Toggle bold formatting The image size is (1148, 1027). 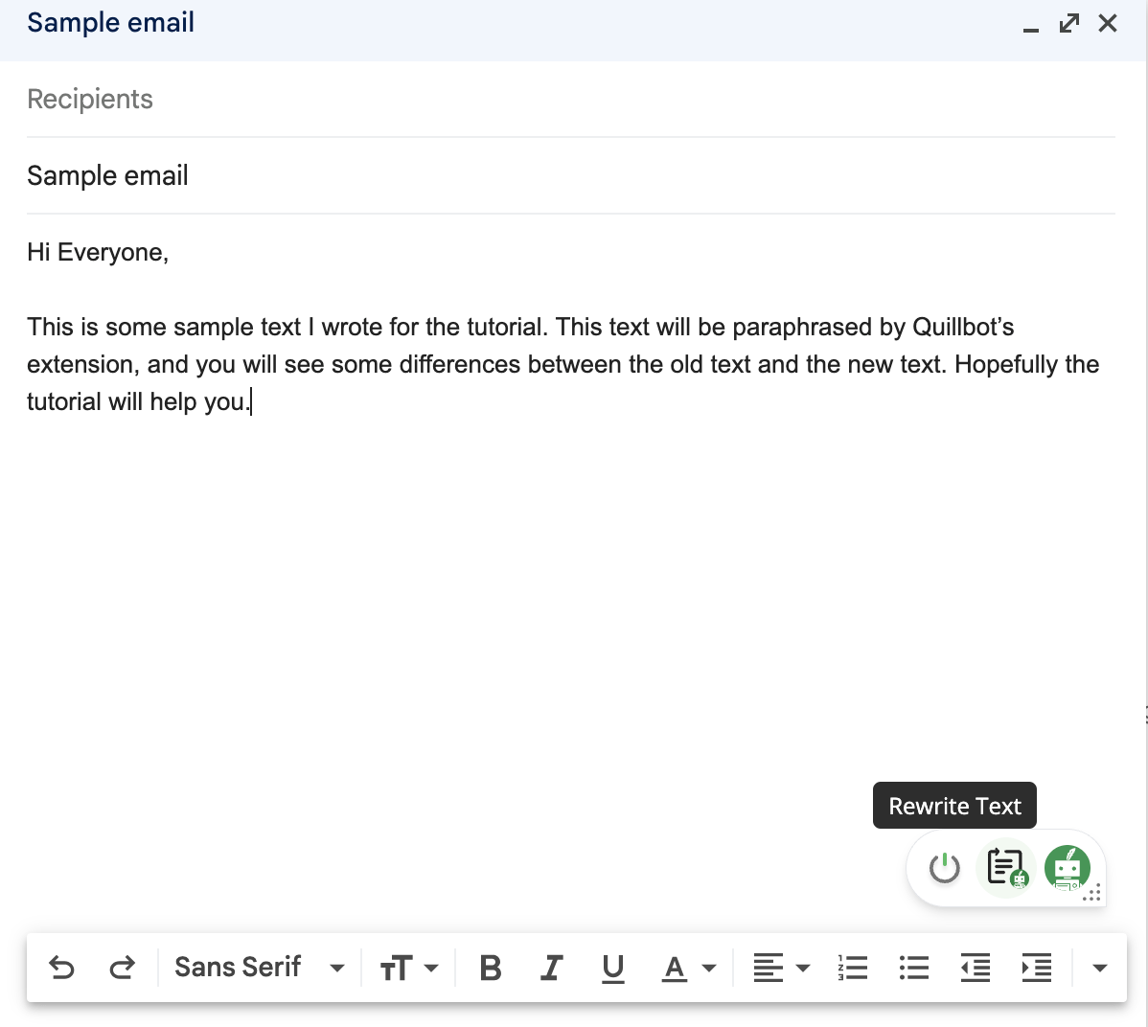tap(490, 968)
